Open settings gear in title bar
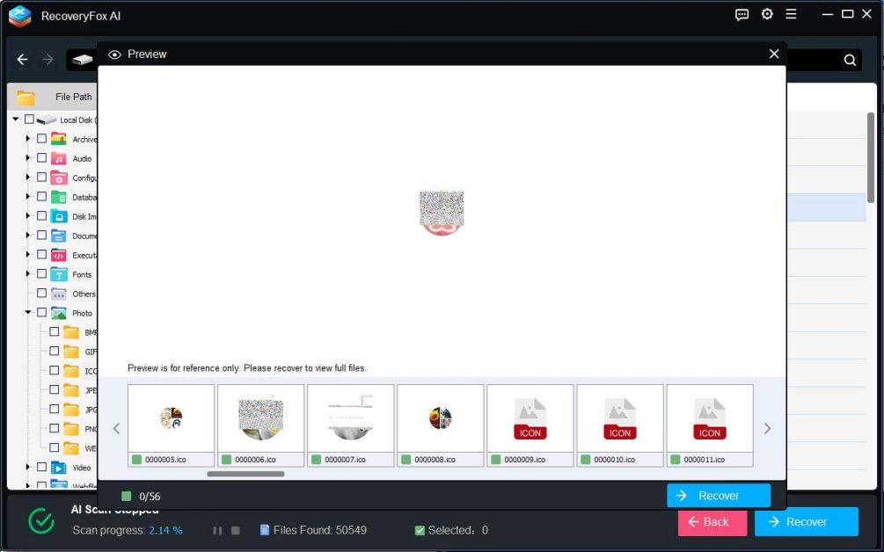The width and height of the screenshot is (884, 552). [x=767, y=14]
